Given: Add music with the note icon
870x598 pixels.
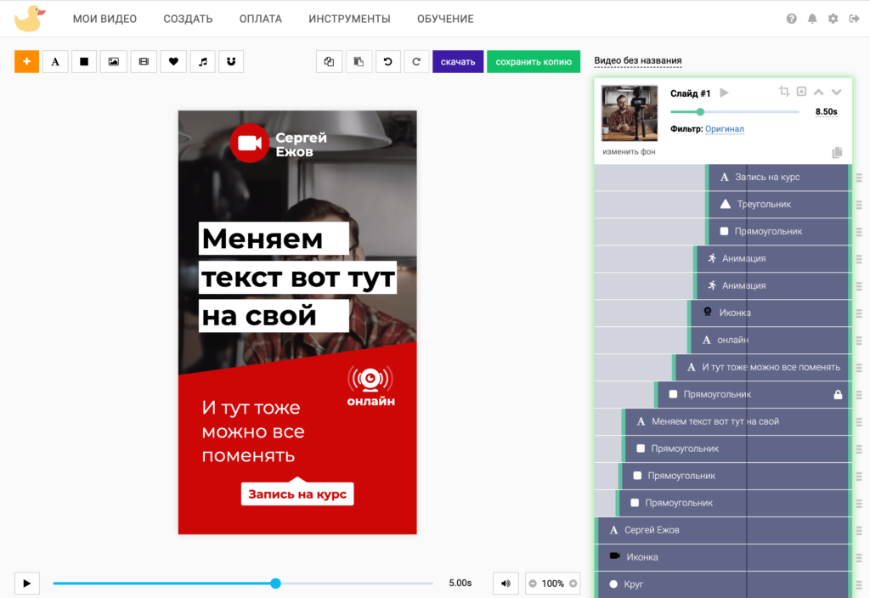Looking at the screenshot, I should 202,61.
